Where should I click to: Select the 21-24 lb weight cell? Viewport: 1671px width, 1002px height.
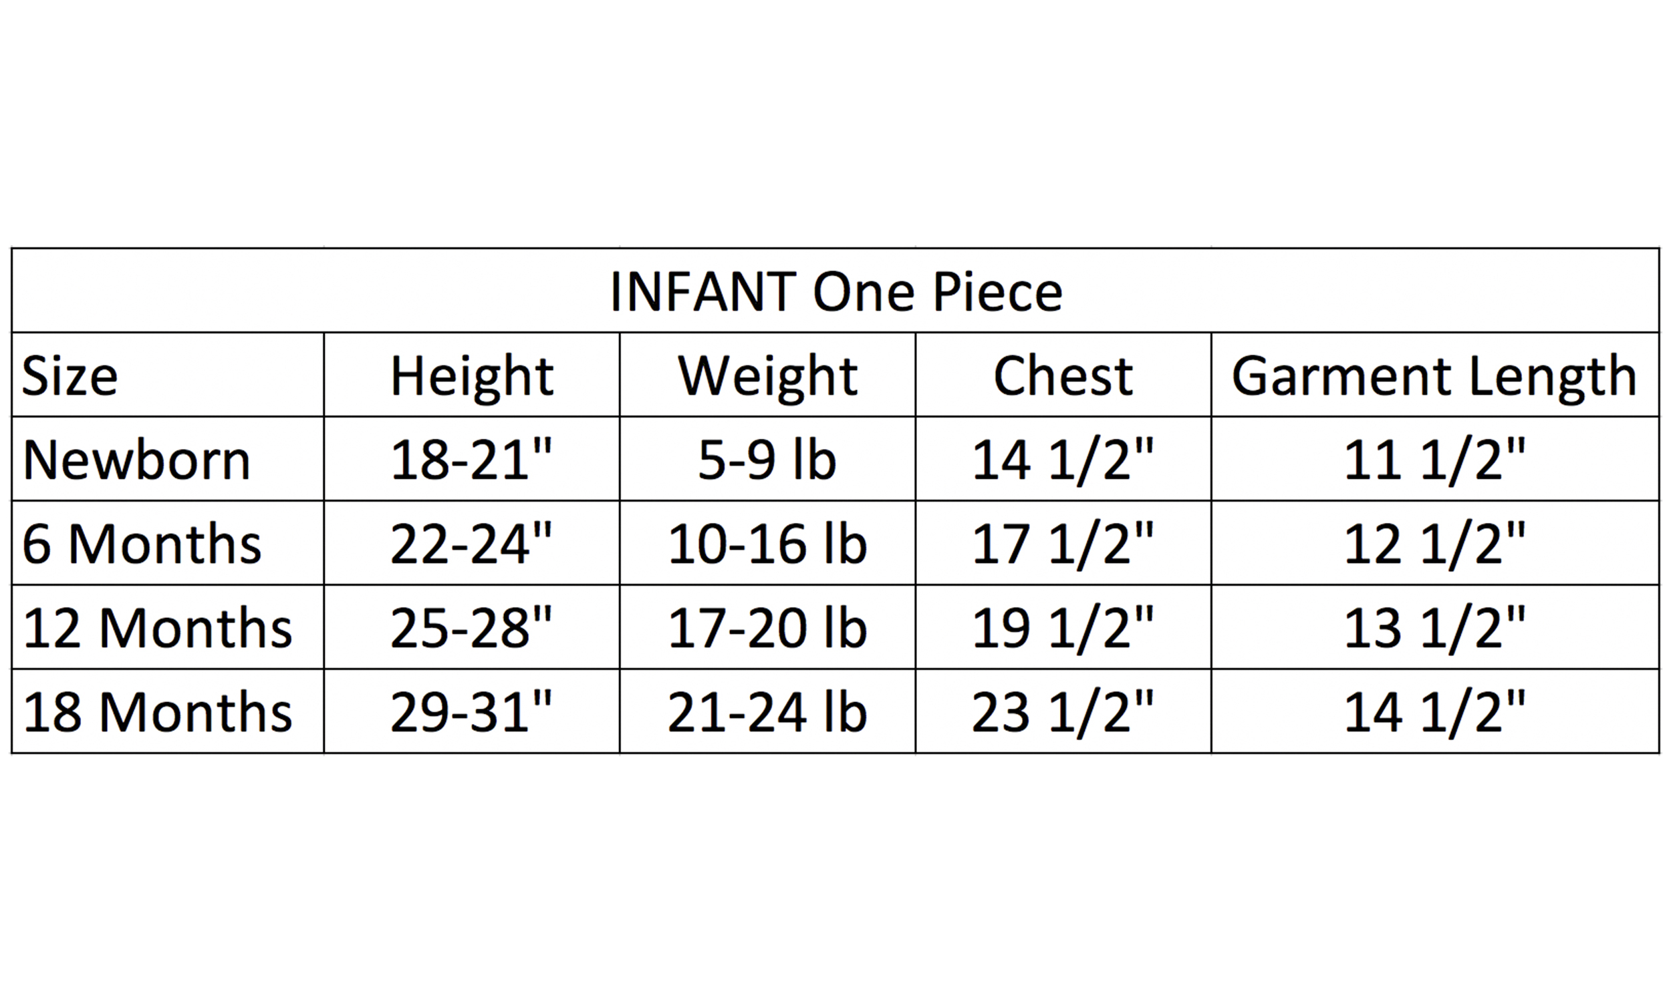pos(767,713)
